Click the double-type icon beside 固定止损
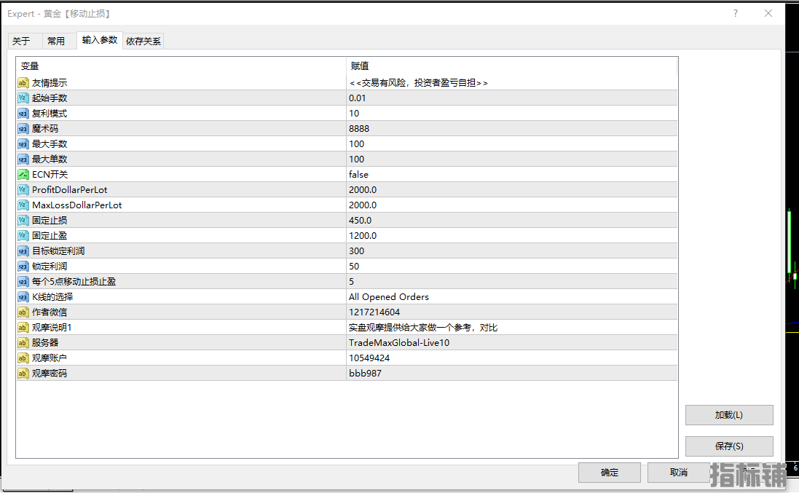Viewport: 799px width, 493px height. coord(23,220)
